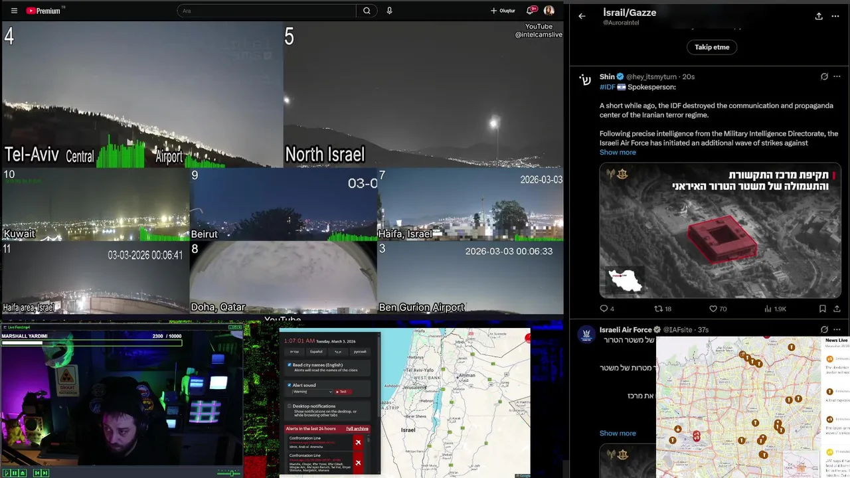
Task: Click the Doha, Qatar camera feed 8
Action: (284, 278)
